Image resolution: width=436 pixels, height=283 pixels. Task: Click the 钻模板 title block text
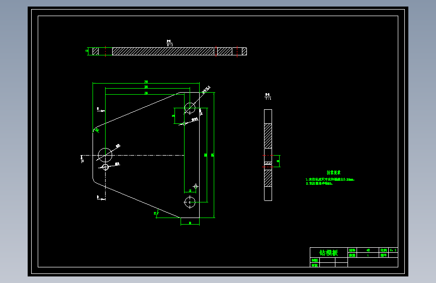pyautogui.click(x=328, y=253)
